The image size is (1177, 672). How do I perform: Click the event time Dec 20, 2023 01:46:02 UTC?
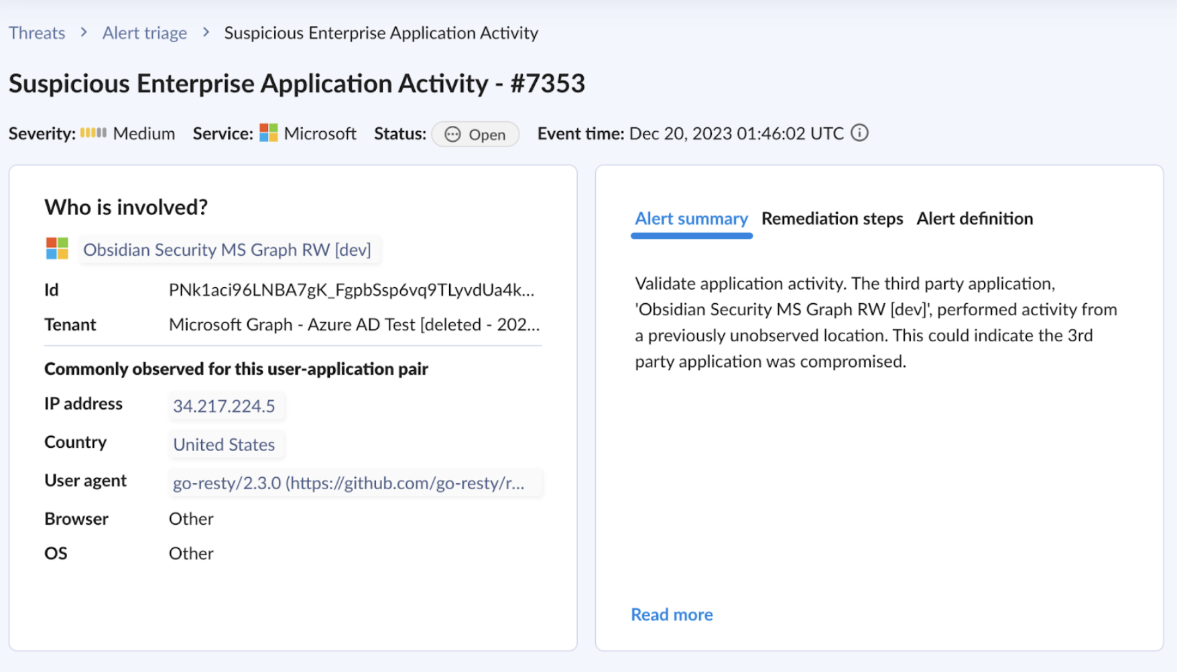(x=736, y=133)
